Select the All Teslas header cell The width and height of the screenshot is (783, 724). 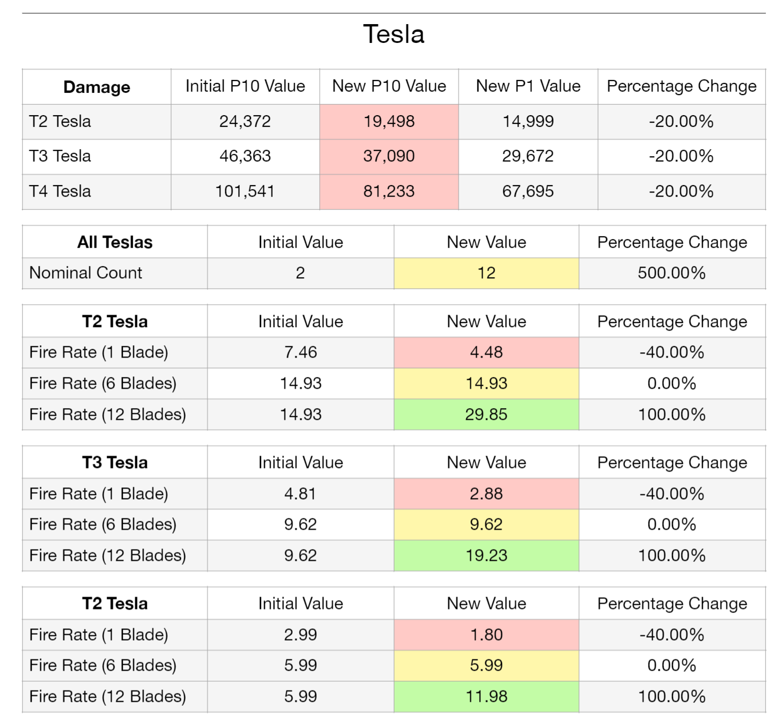pyautogui.click(x=115, y=242)
